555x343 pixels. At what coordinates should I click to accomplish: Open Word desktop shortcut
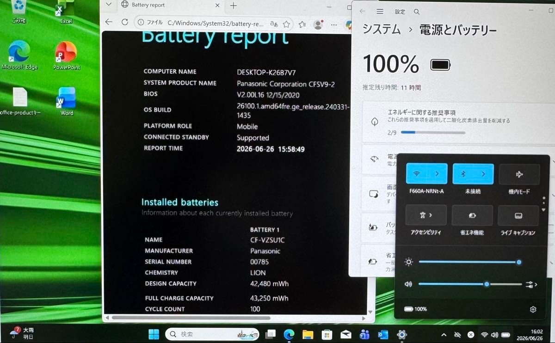[x=66, y=102]
